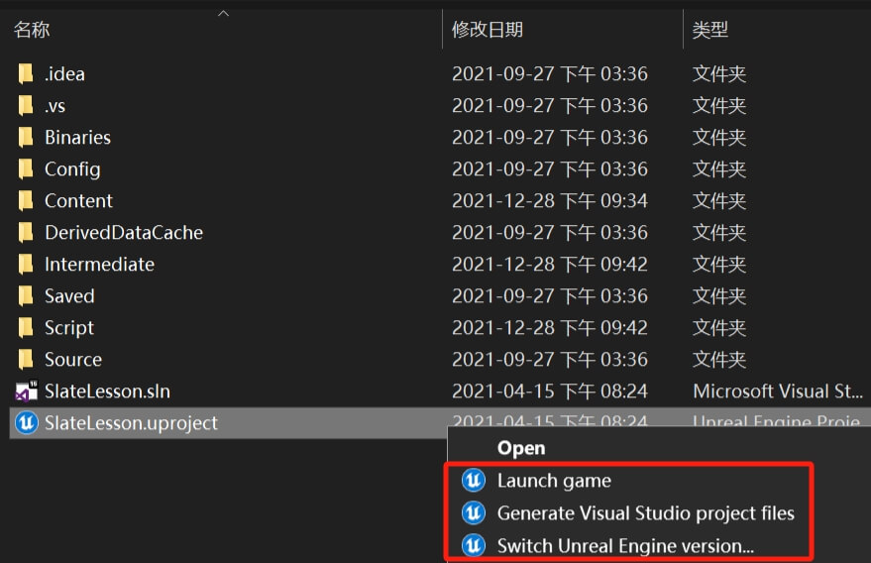Select the Content folder name

(78, 201)
